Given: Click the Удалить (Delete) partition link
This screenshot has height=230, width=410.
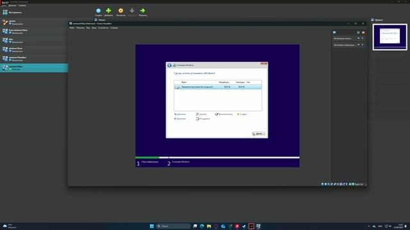Looking at the screenshot, I should (201, 114).
